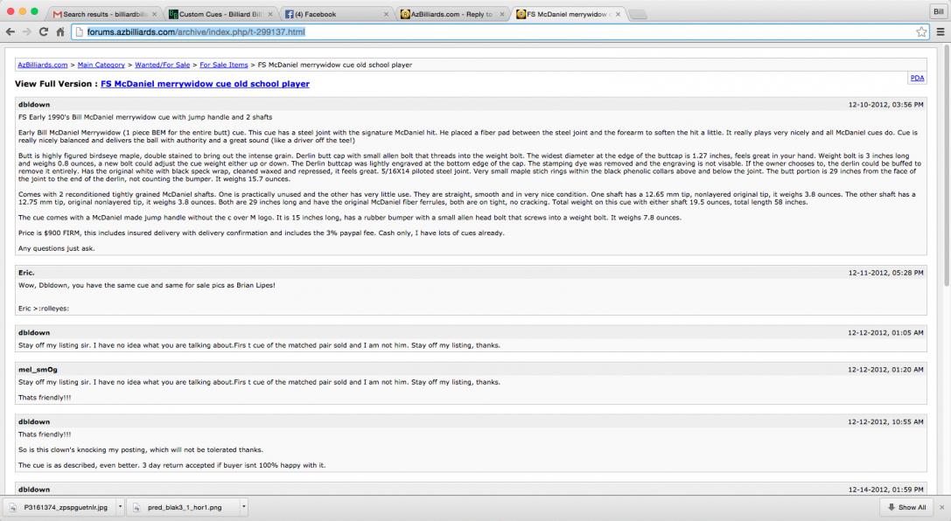The width and height of the screenshot is (951, 521).
Task: Click the PDA version link
Action: 917,78
